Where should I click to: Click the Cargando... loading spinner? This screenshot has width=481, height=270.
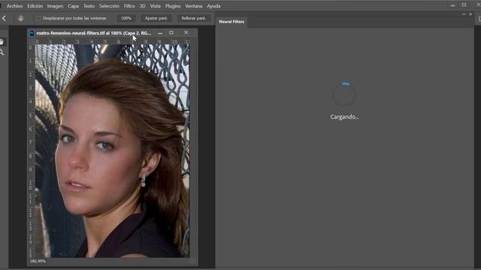click(x=344, y=94)
